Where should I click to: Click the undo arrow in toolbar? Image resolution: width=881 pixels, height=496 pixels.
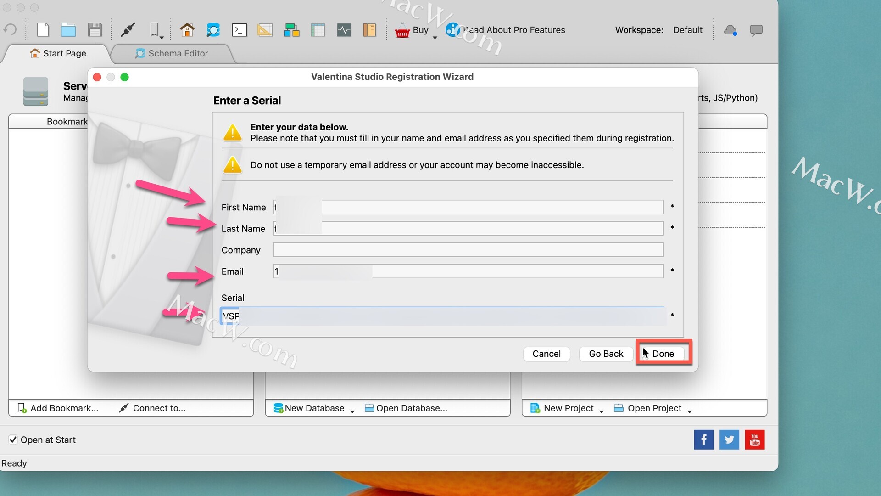[x=10, y=30]
